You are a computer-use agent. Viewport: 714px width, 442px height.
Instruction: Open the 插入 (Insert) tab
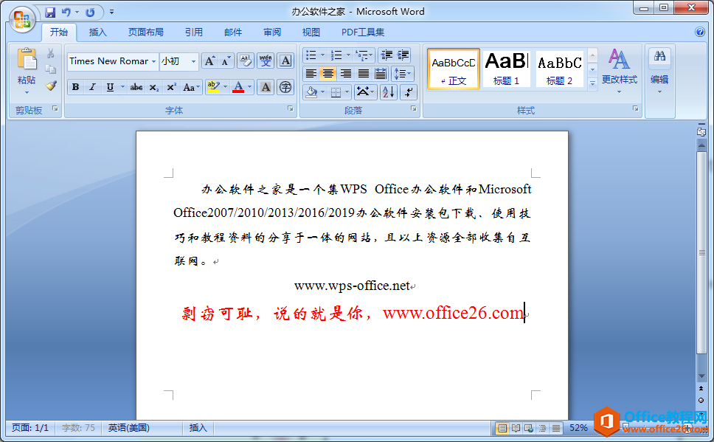pos(97,32)
